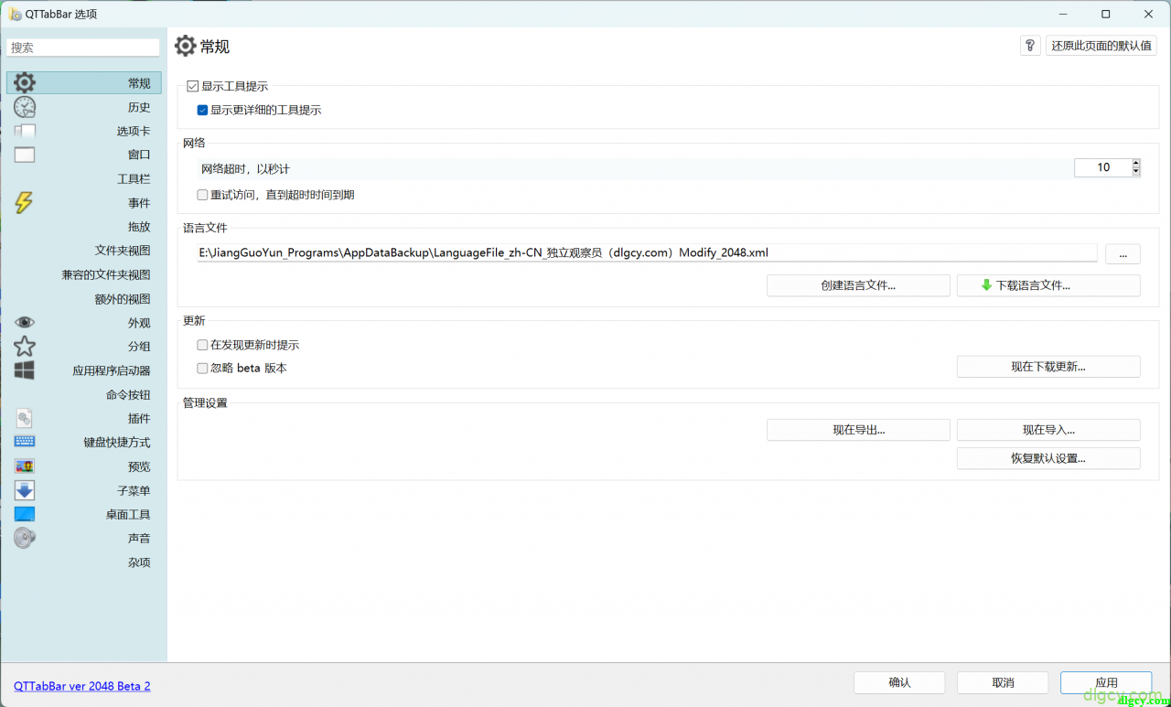This screenshot has height=707, width=1171.
Task: Click the 子菜单 down-arrow icon
Action: 25,490
